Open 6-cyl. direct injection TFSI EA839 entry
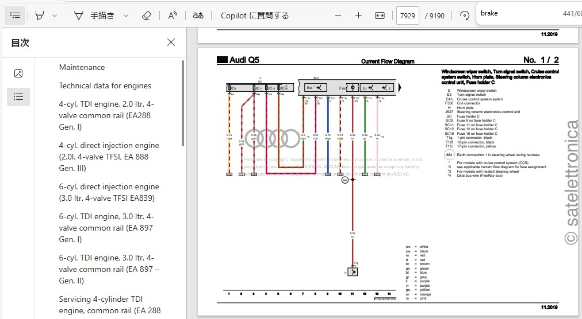 coord(109,192)
